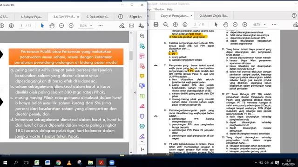This screenshot has width=298, height=167.
Task: Open Create PDF tool in side pane
Action: click(x=142, y=66)
